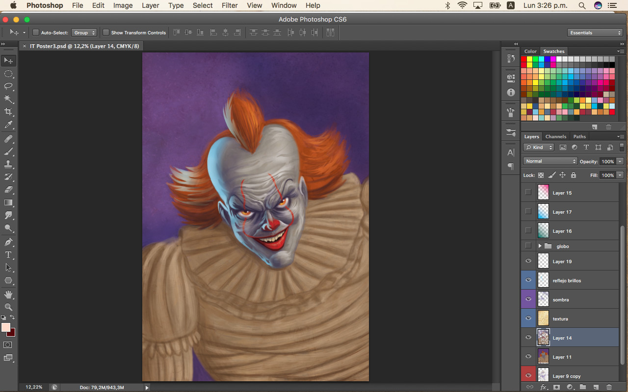Open Wi-Fi status menu

click(462, 5)
